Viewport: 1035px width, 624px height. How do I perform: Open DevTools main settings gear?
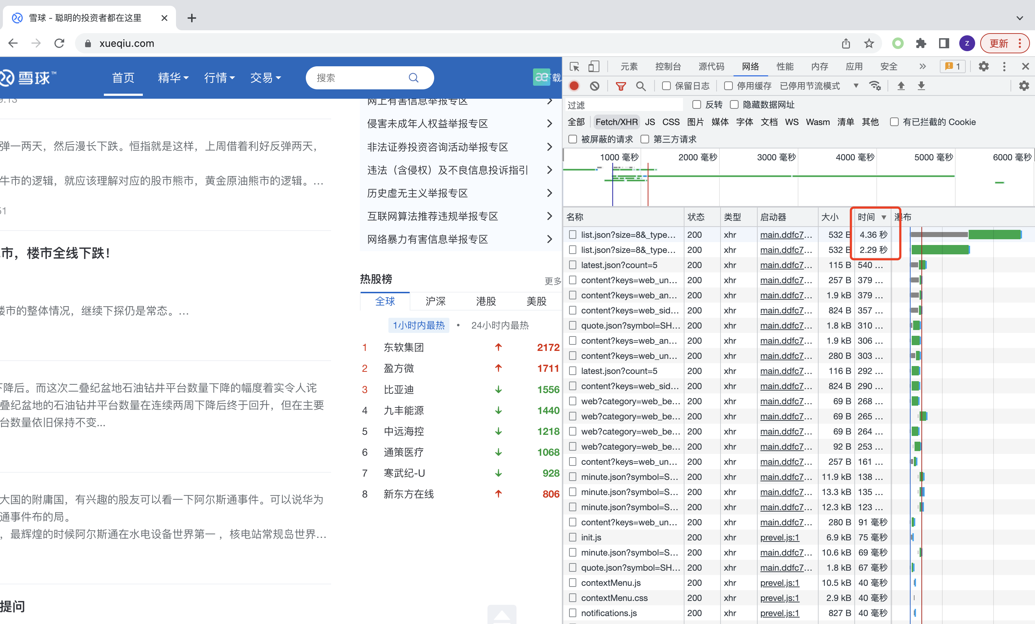[983, 66]
